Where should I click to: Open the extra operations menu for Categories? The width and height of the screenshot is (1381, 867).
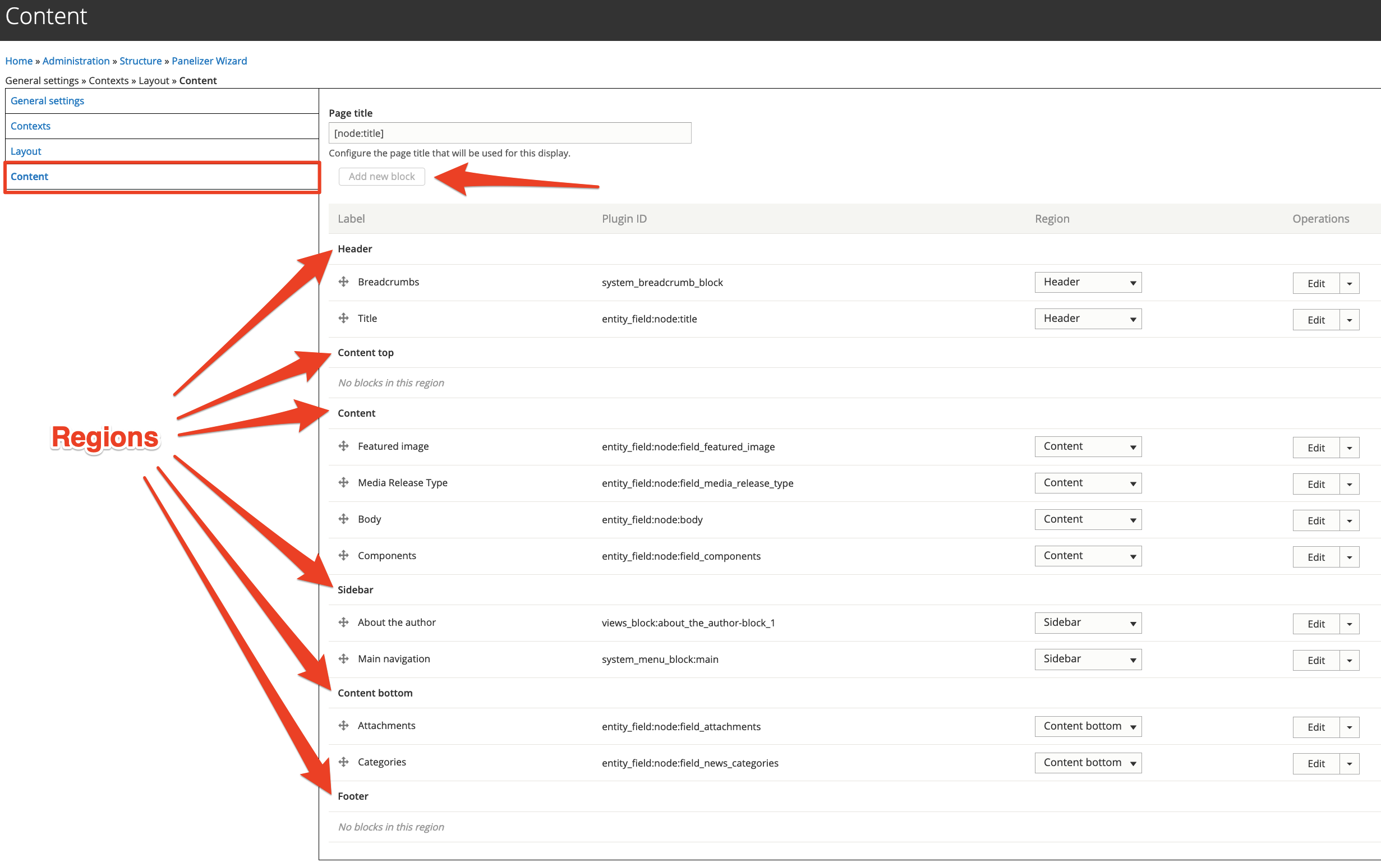[x=1350, y=763]
